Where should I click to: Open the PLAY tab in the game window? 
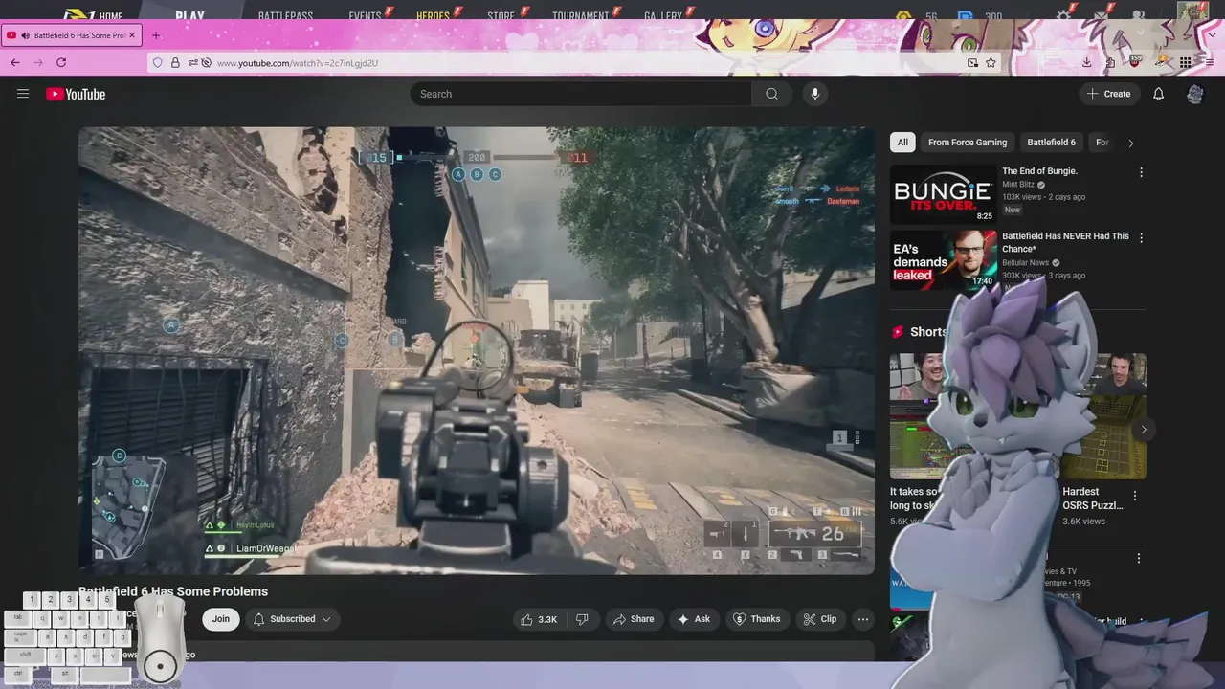[189, 16]
